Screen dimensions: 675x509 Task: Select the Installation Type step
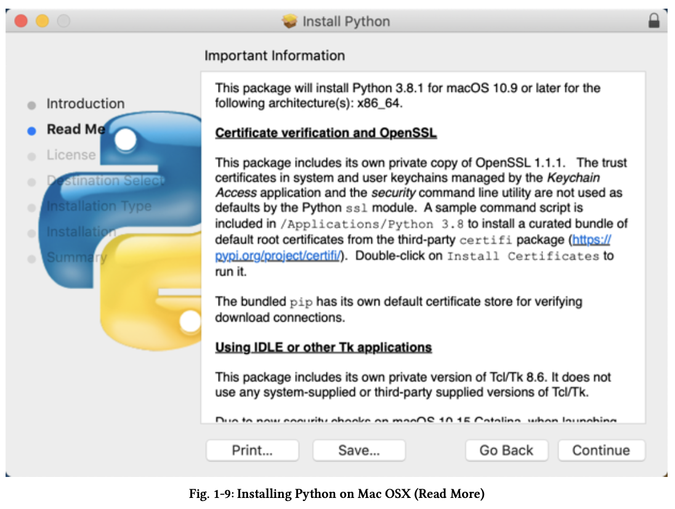click(x=99, y=206)
